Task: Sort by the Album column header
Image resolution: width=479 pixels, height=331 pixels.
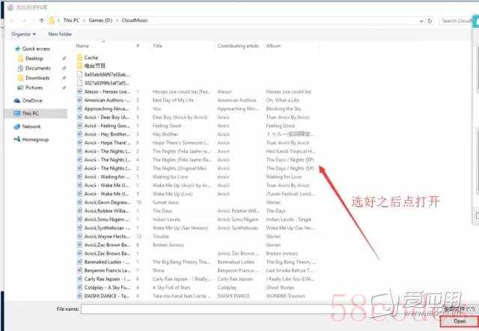Action: click(x=273, y=46)
